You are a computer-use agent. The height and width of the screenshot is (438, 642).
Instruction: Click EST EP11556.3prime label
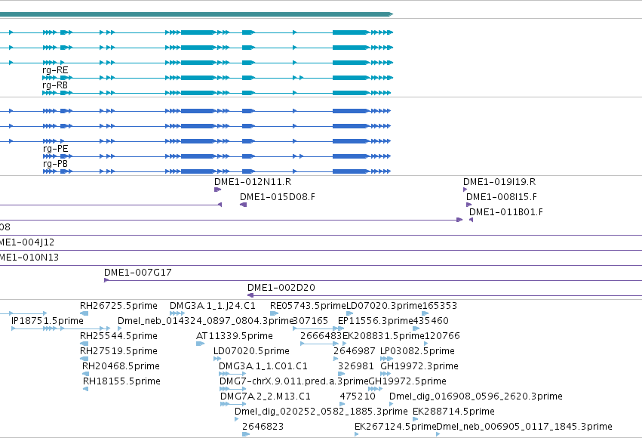click(x=376, y=321)
